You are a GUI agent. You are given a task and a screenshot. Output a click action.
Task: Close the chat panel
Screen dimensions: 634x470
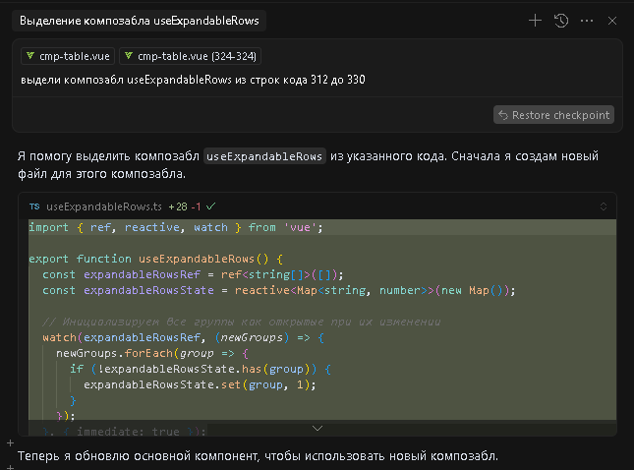pyautogui.click(x=612, y=21)
